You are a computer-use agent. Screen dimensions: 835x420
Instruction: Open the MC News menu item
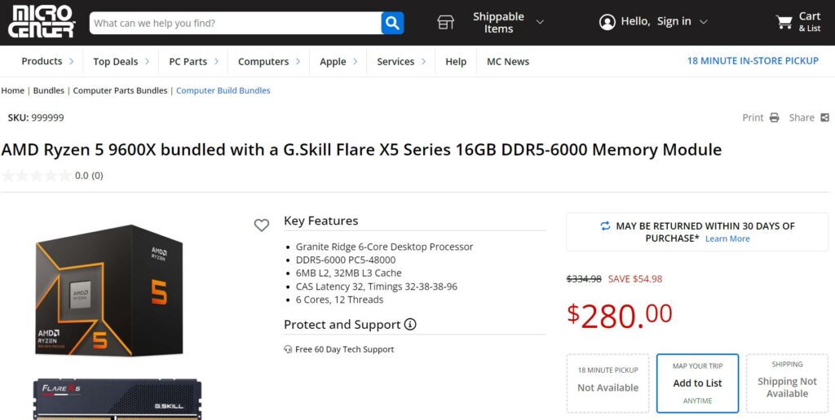tap(508, 62)
